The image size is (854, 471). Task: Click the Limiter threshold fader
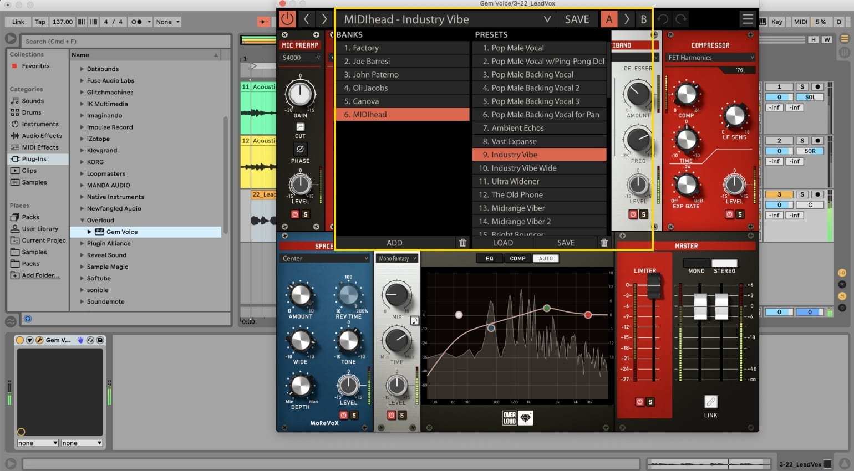coord(654,285)
